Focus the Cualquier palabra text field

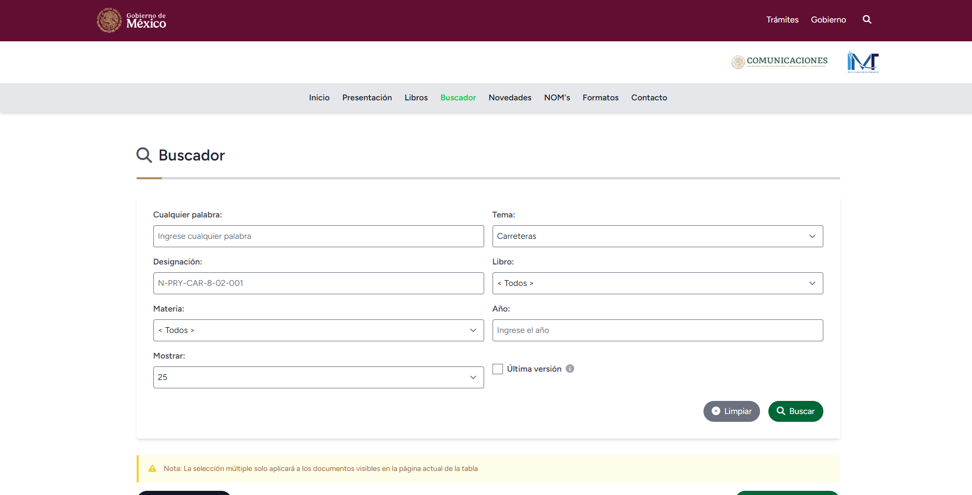(318, 236)
